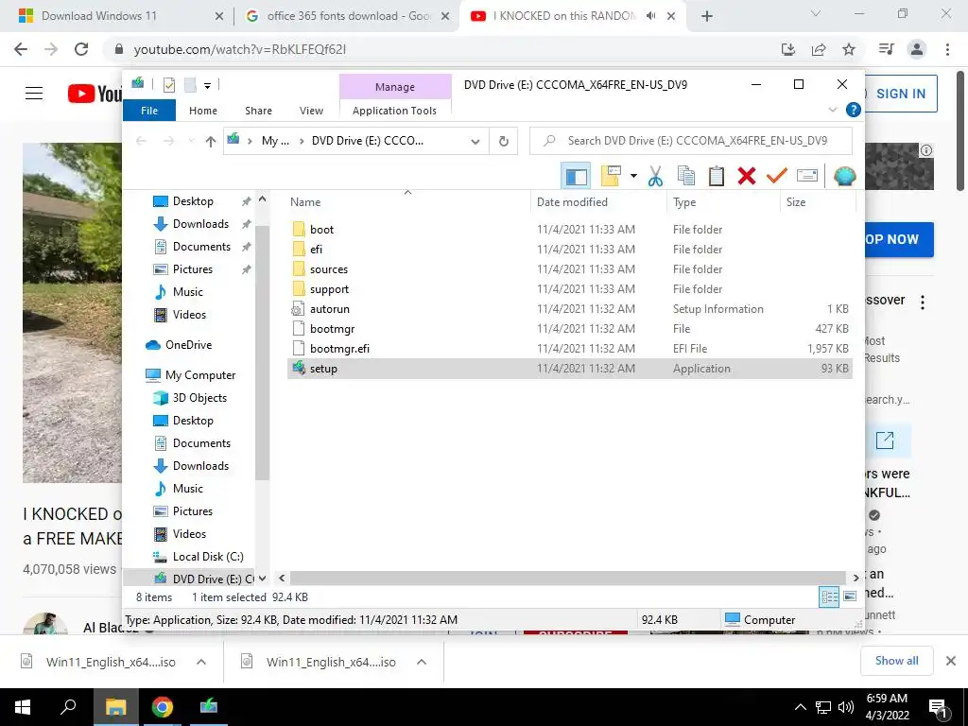
Task: Click the YouTube SIGN IN button
Action: pyautogui.click(x=901, y=94)
